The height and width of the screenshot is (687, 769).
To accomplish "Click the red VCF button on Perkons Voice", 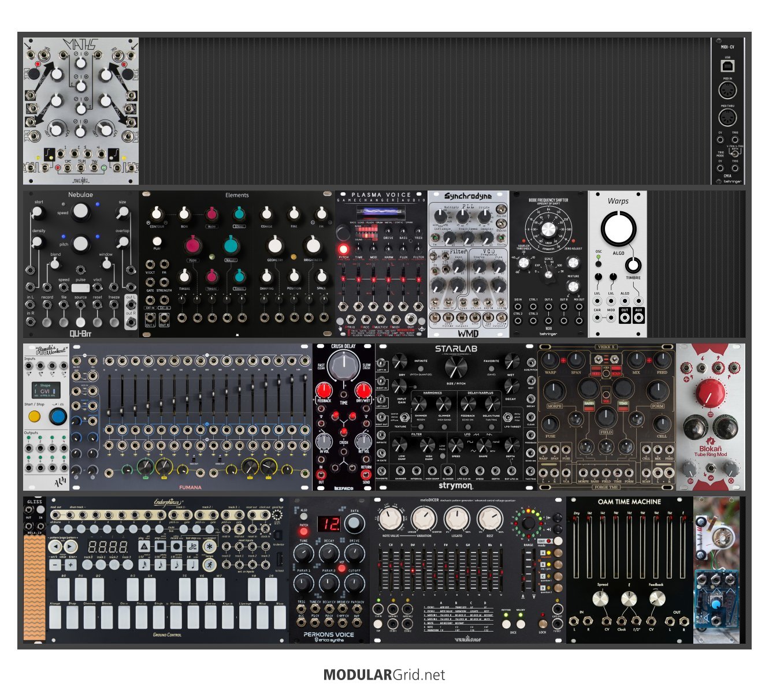I will coord(341,569).
